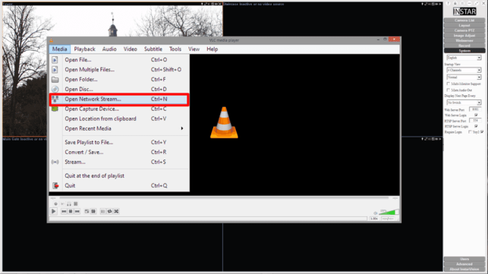Click the RTSP Server Port field
Viewport: 488px width, 274px height.
pyautogui.click(x=475, y=121)
